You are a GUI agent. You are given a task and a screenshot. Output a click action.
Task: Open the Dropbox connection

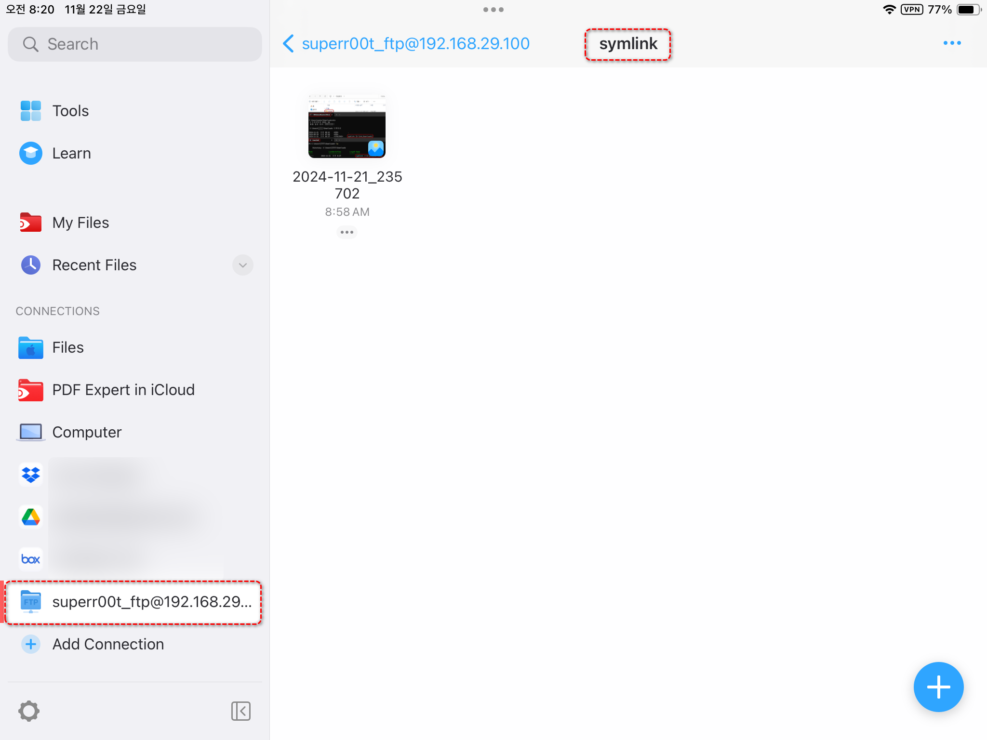pyautogui.click(x=31, y=475)
